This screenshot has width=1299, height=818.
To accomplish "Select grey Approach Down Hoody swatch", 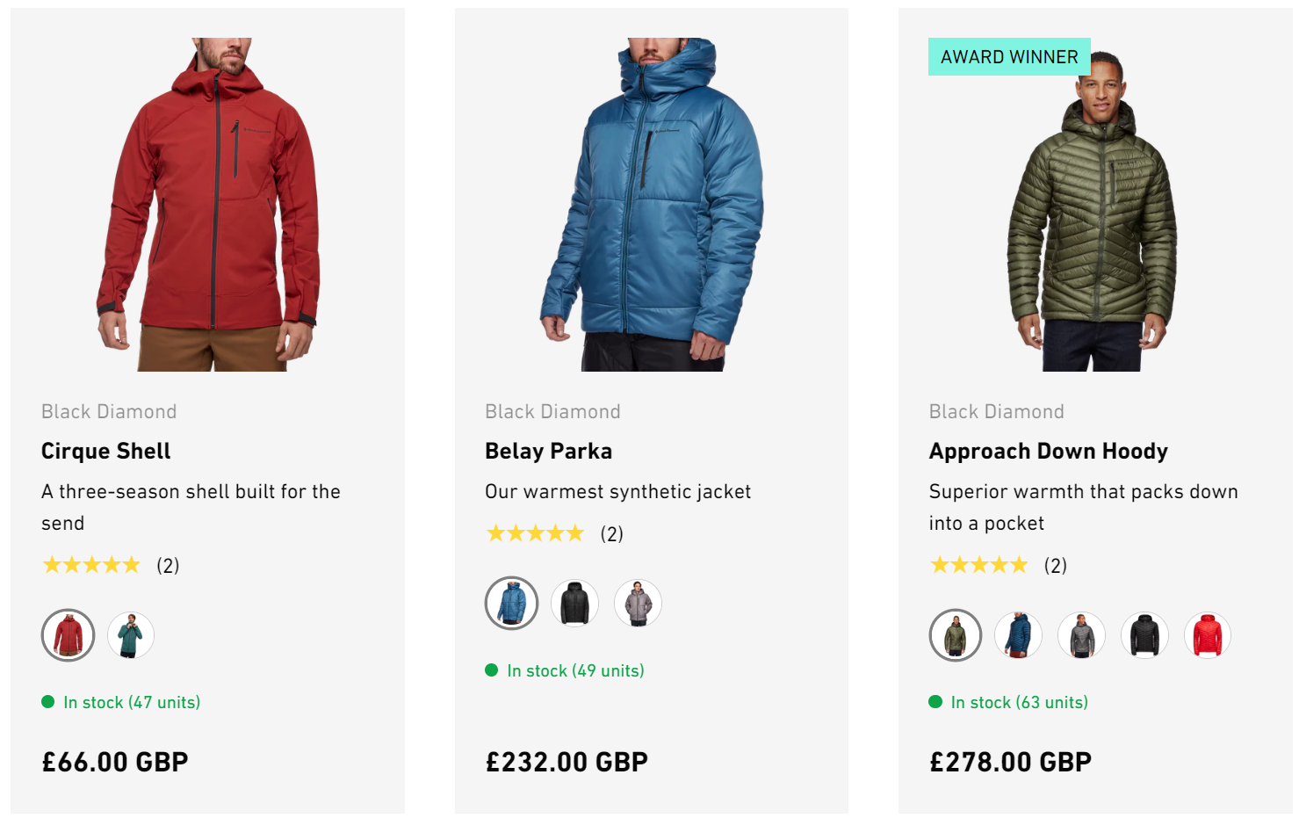I will [1082, 635].
